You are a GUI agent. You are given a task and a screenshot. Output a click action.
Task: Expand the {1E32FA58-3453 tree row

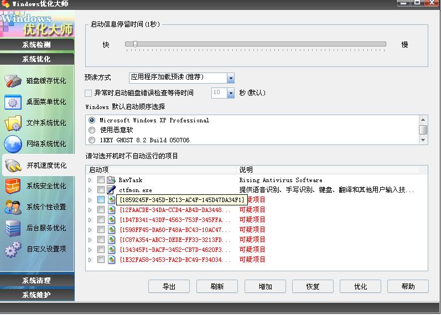click(90, 260)
